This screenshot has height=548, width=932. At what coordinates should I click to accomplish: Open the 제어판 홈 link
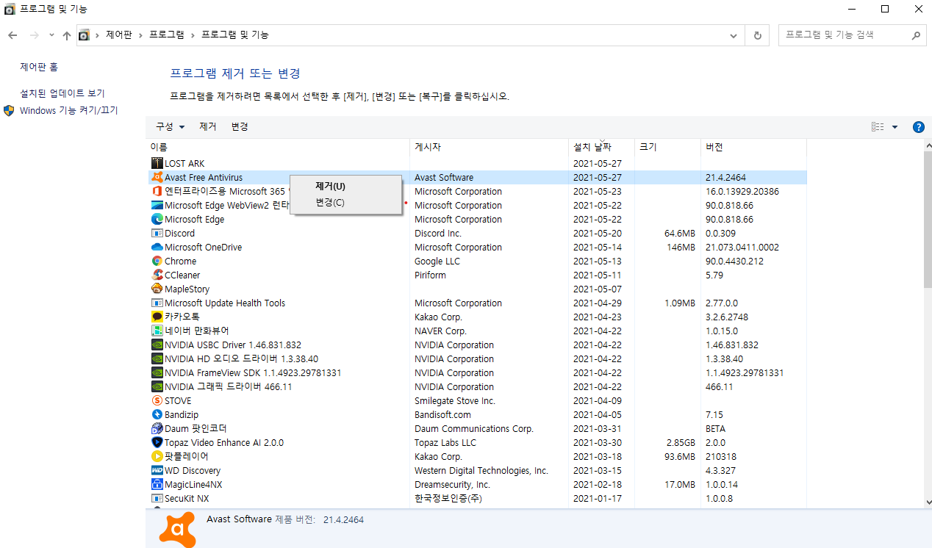click(x=39, y=67)
